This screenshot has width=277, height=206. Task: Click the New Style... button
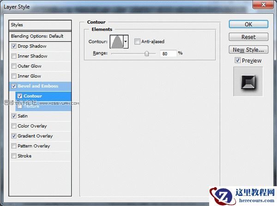pos(248,50)
